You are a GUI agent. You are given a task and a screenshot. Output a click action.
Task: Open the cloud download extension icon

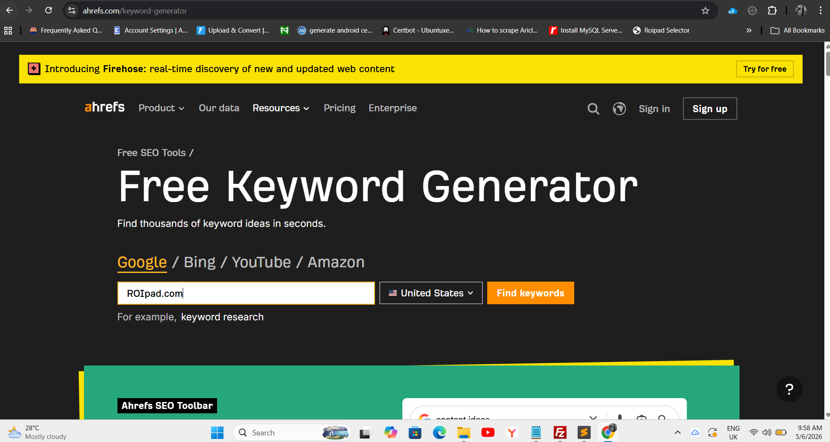pyautogui.click(x=733, y=10)
